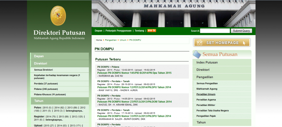The width and height of the screenshot is (282, 127).
Task: Open Petunjuk Penggunaan menu item
Action: [118, 31]
